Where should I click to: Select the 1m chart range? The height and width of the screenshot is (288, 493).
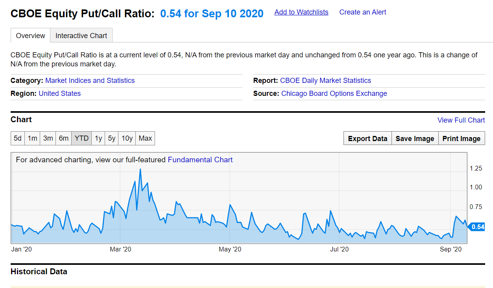pos(32,138)
